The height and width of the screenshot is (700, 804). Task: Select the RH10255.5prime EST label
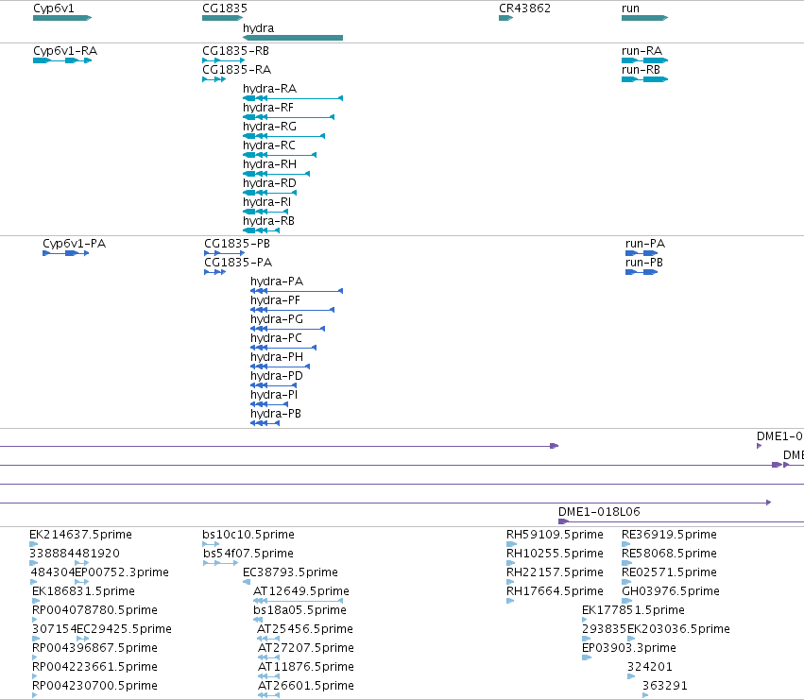point(555,554)
